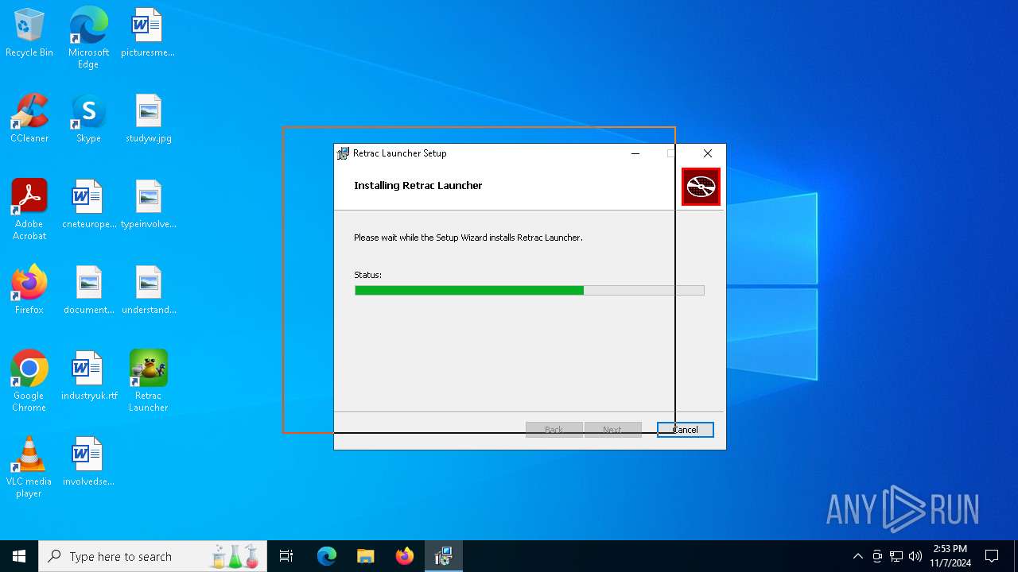
Task: Show hidden system tray icons
Action: click(x=857, y=556)
